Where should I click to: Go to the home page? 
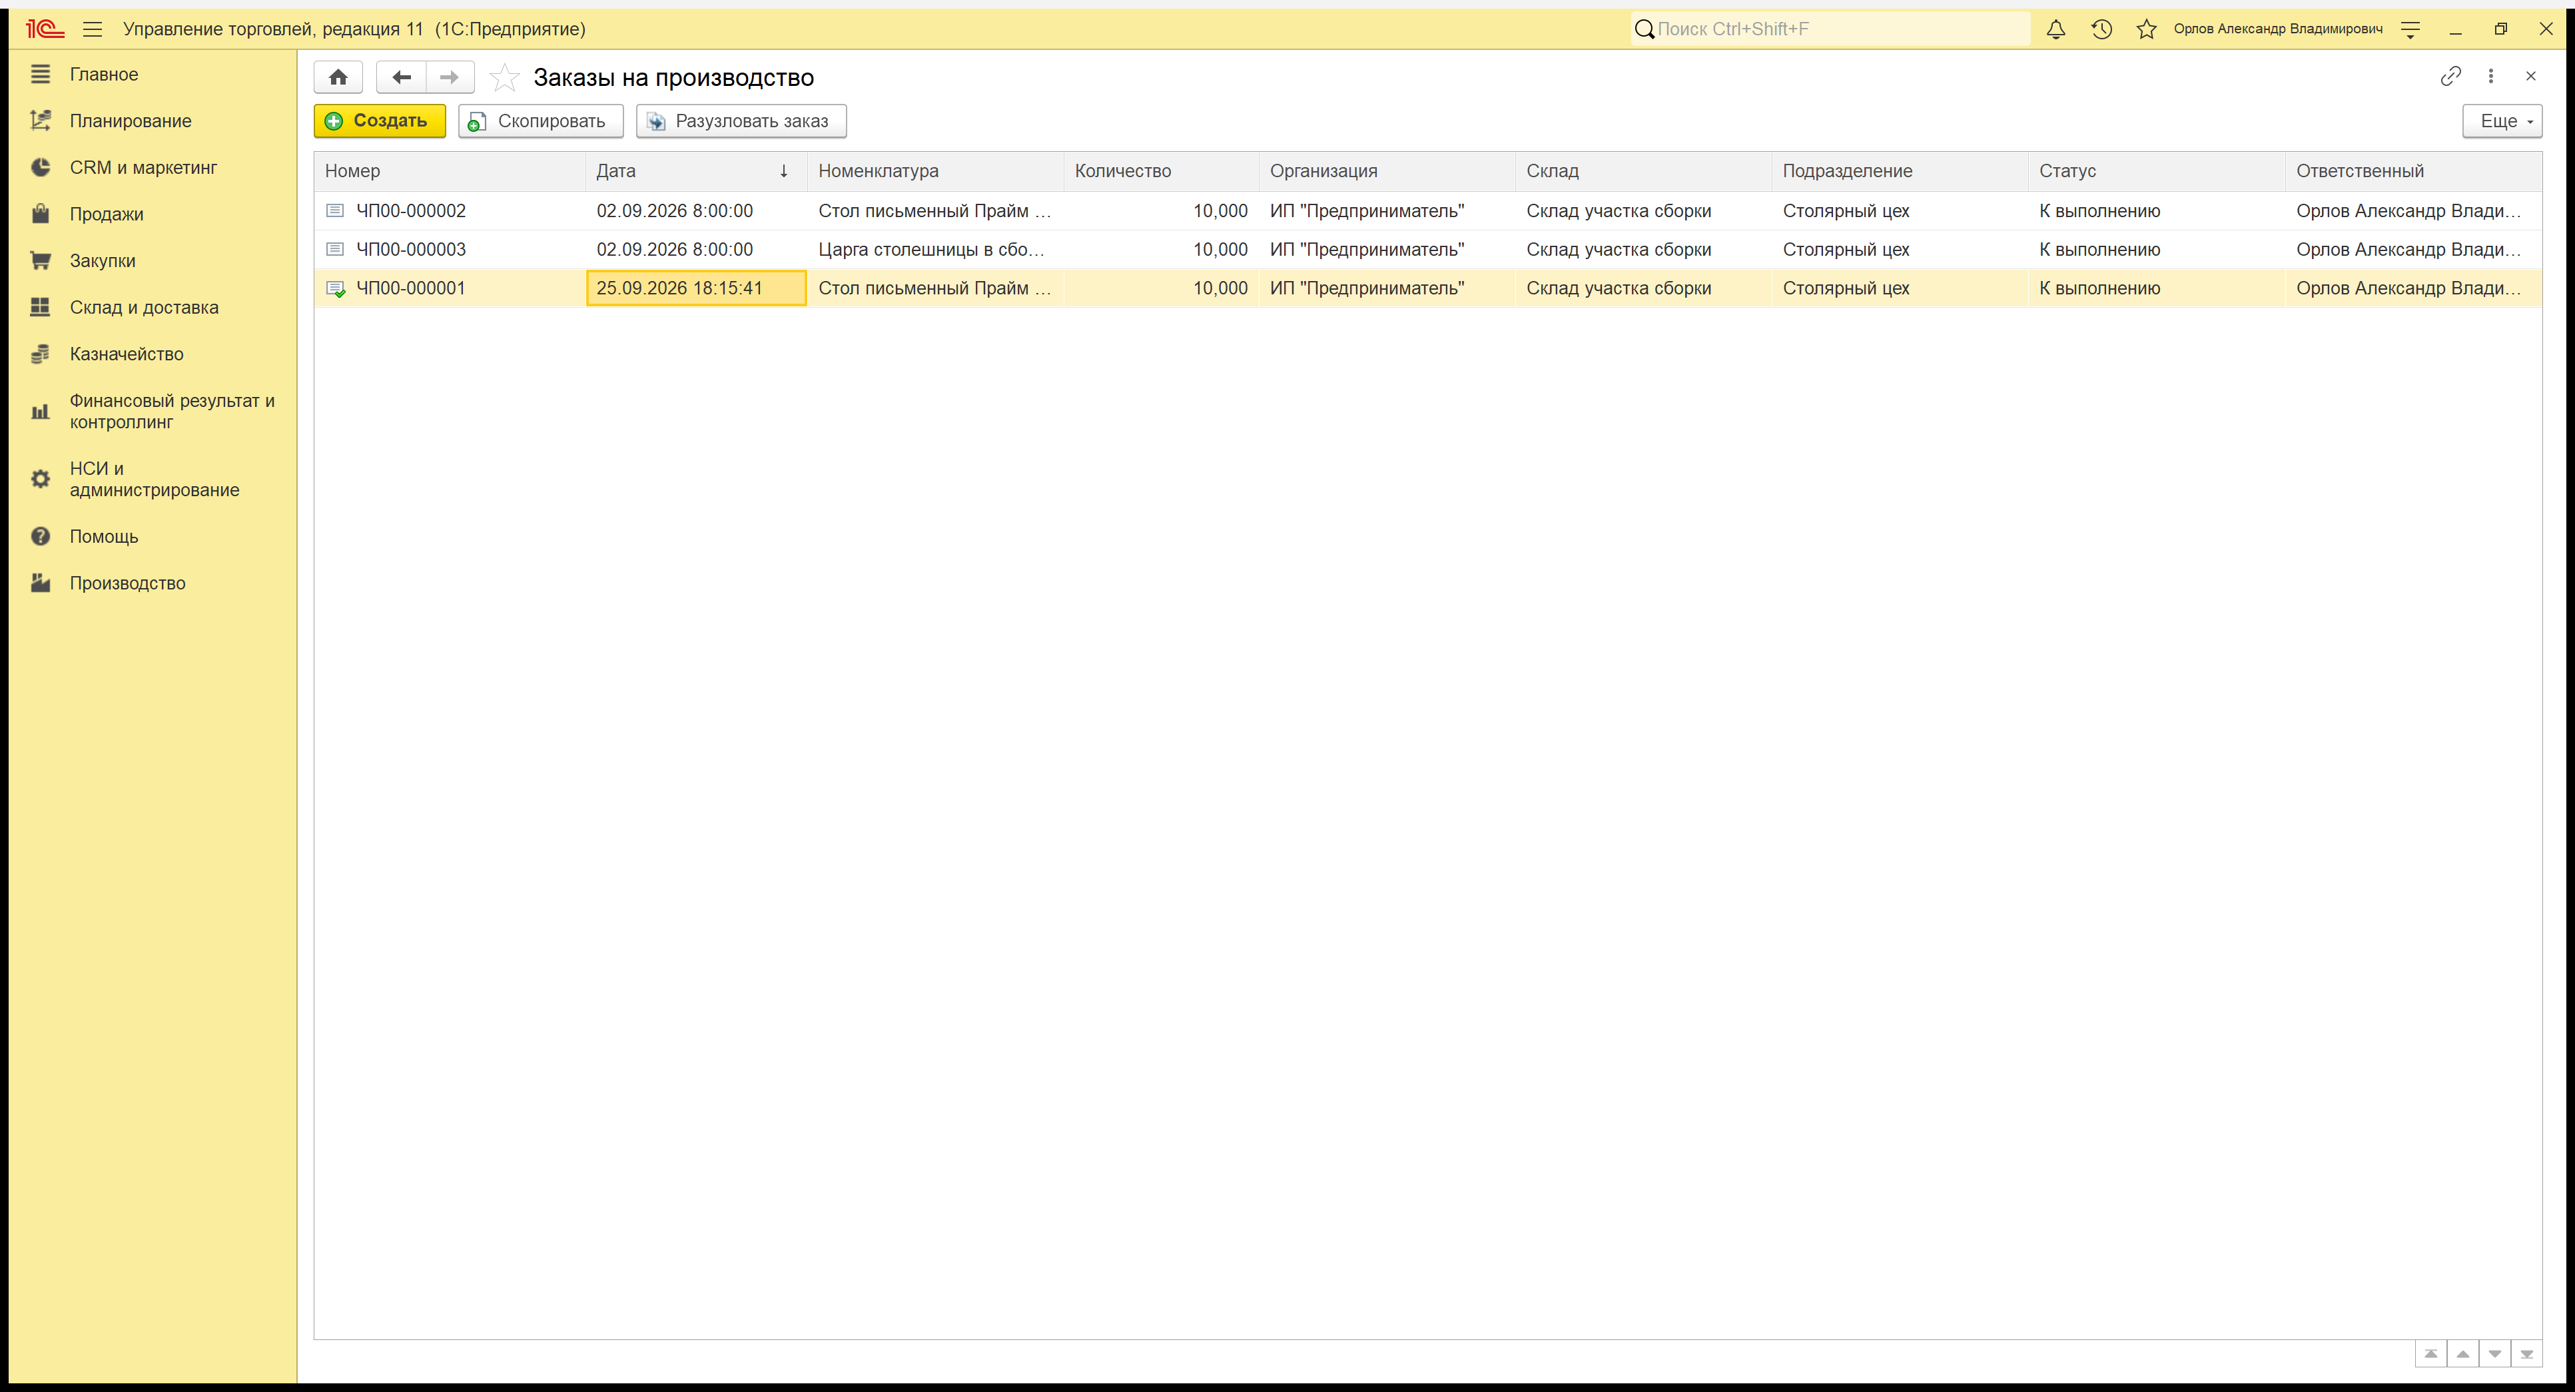[x=338, y=77]
